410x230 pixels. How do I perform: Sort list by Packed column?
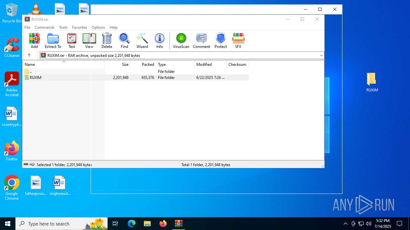(143, 65)
